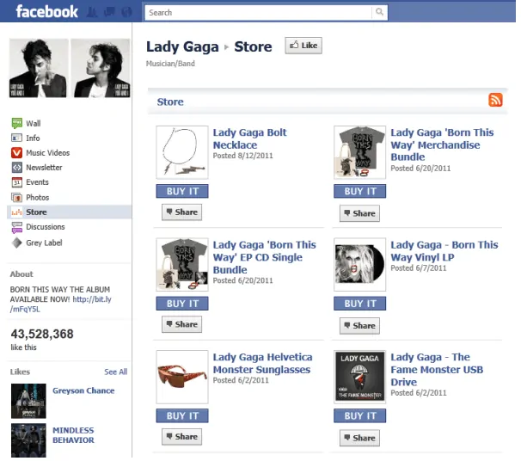Screen dimensions: 521x461
Task: Open the Wall sidebar item
Action: coord(33,124)
